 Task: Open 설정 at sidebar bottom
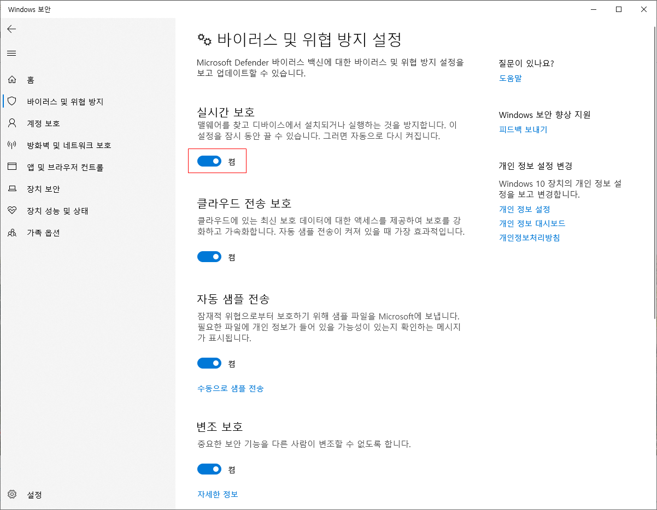[x=87, y=495]
